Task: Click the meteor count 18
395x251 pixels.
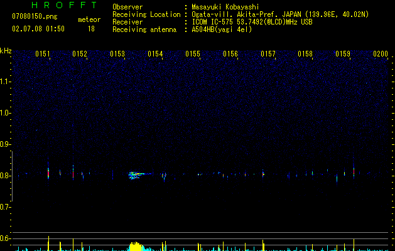Action: (x=91, y=29)
